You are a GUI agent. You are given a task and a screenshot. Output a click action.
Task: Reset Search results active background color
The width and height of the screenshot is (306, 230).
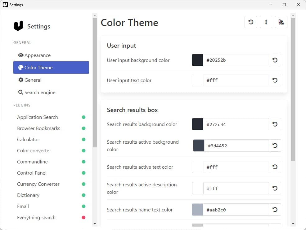[275, 145]
